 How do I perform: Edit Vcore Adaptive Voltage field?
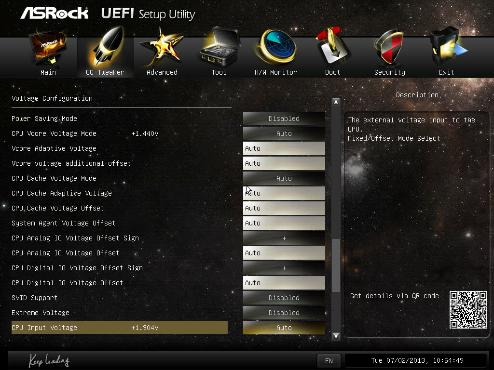pyautogui.click(x=284, y=148)
